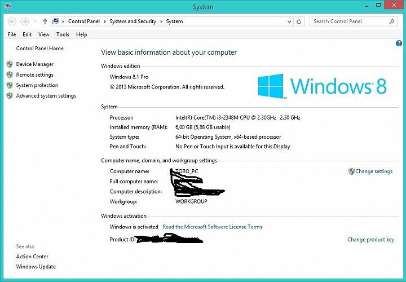The width and height of the screenshot is (406, 282).
Task: Expand arrow after System and Security breadcrumb
Action: coord(161,22)
